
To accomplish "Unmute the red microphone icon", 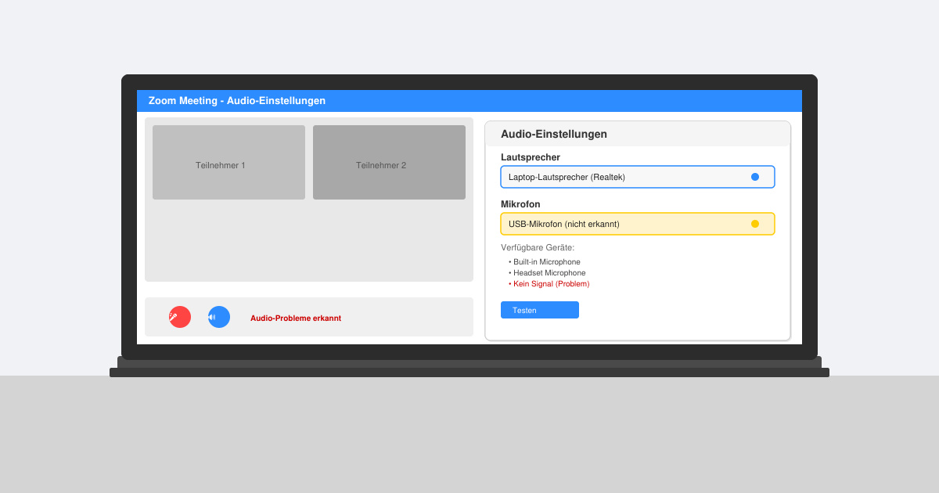I will click(x=180, y=317).
